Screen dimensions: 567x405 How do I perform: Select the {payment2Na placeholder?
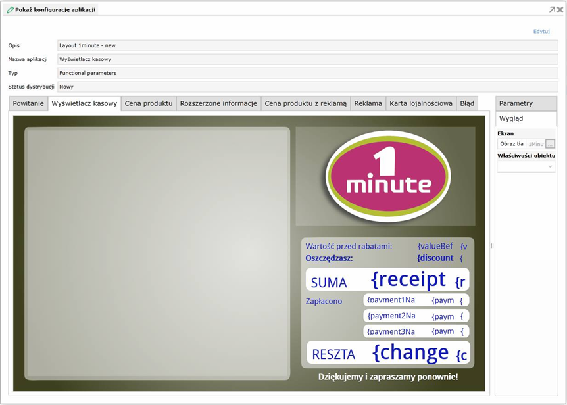click(391, 316)
